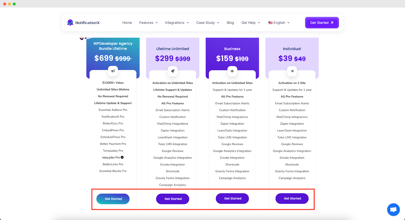
Task: Click the $299 price text
Action: pyautogui.click(x=164, y=59)
